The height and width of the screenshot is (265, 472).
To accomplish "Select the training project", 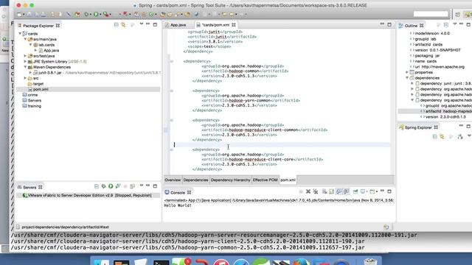I will pyautogui.click(x=32, y=106).
